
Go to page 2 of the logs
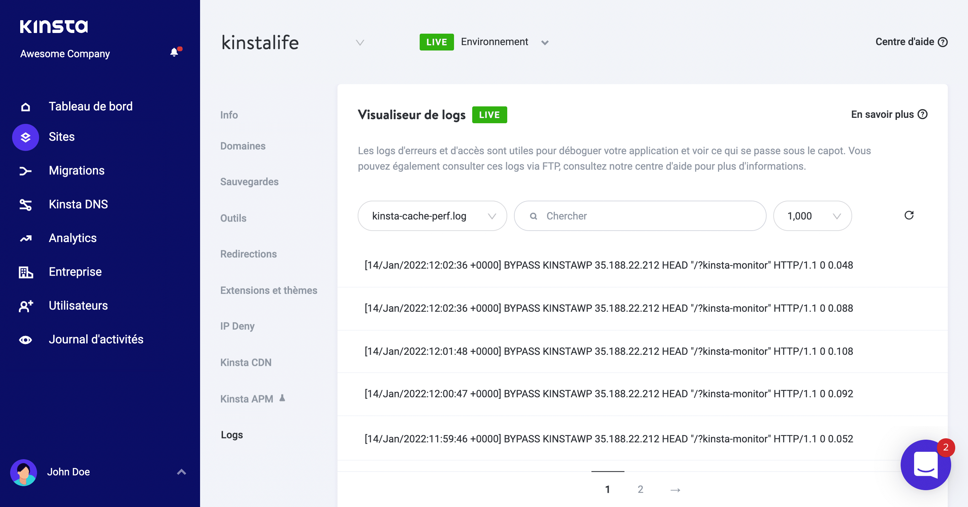[640, 489]
